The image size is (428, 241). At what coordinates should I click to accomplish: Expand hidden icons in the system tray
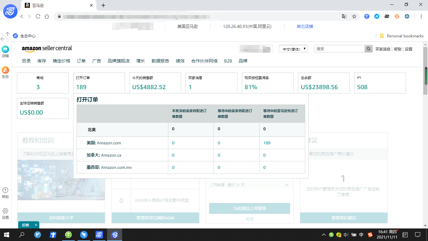323,234
